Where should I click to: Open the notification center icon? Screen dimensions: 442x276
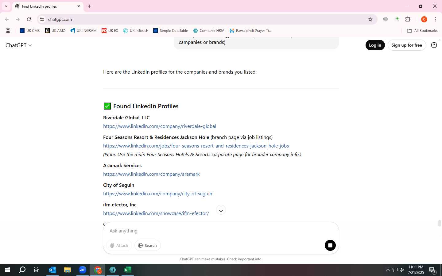tap(432, 270)
